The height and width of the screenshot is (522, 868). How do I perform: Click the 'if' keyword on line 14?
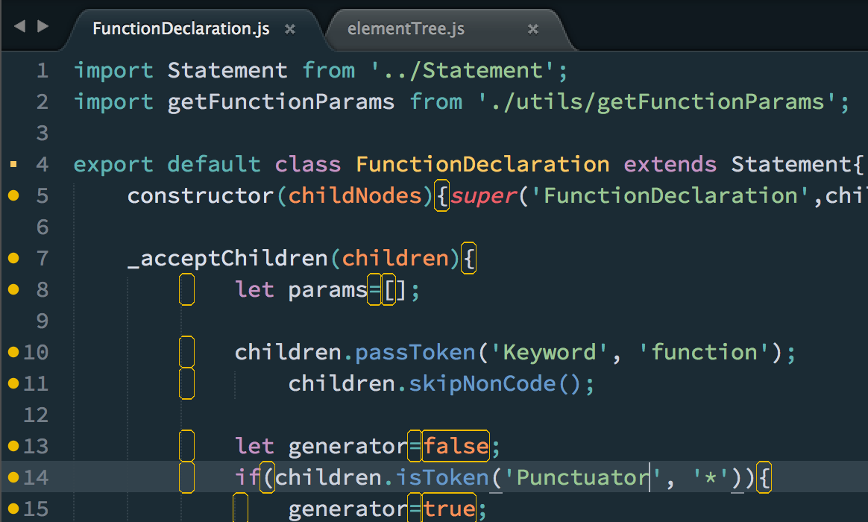point(248,477)
